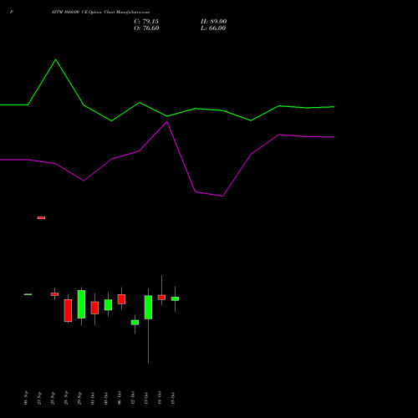418x418 pixels.
Task: Click the high value H: 89.00
Action: coord(213,21)
